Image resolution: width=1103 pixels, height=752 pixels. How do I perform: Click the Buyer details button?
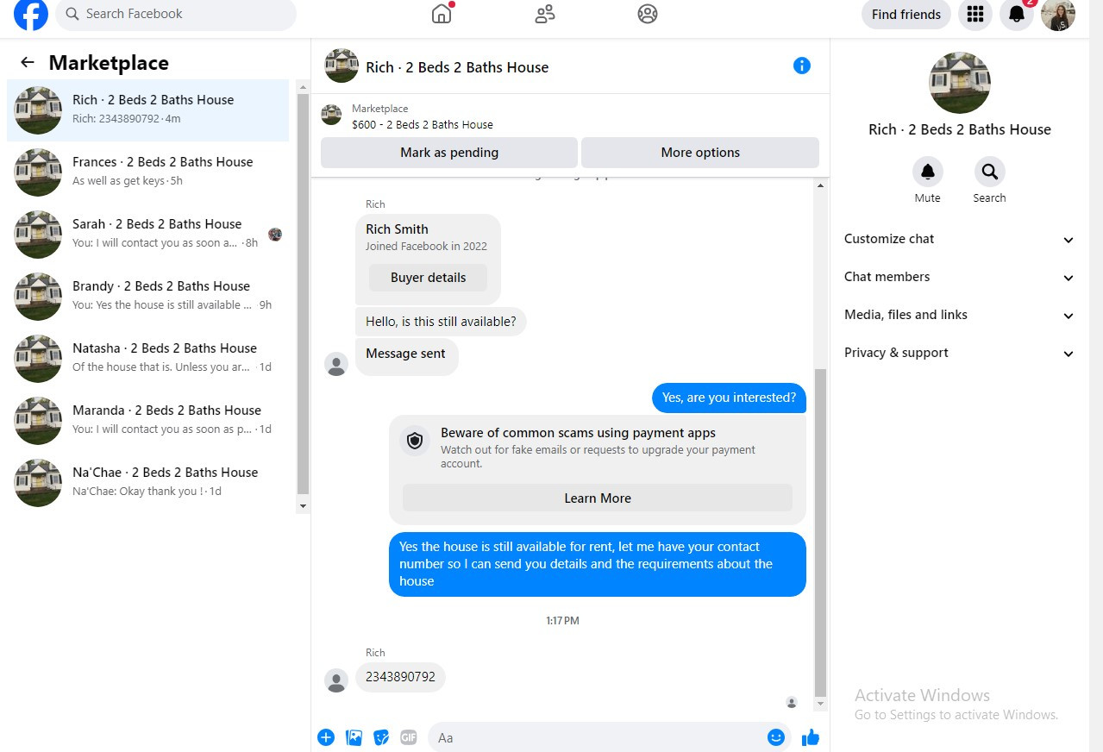click(x=428, y=278)
